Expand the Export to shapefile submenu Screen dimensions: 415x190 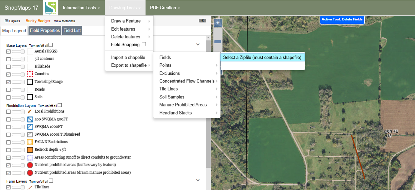coord(129,65)
